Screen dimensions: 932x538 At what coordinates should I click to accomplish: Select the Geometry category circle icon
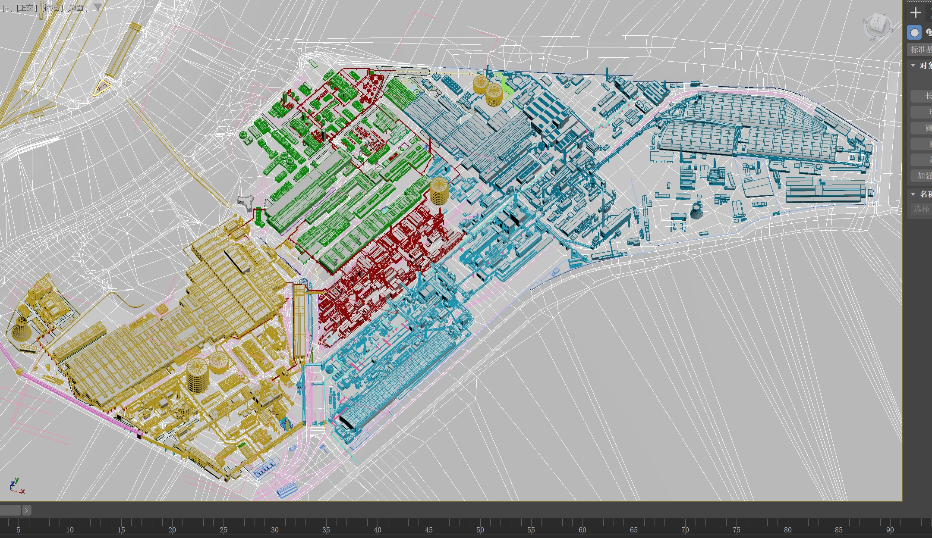pos(914,33)
